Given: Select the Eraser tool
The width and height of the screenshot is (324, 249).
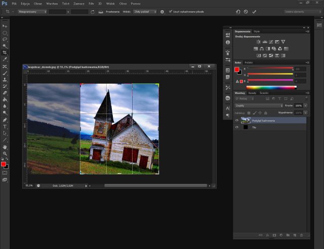Looking at the screenshot, I should (5, 93).
